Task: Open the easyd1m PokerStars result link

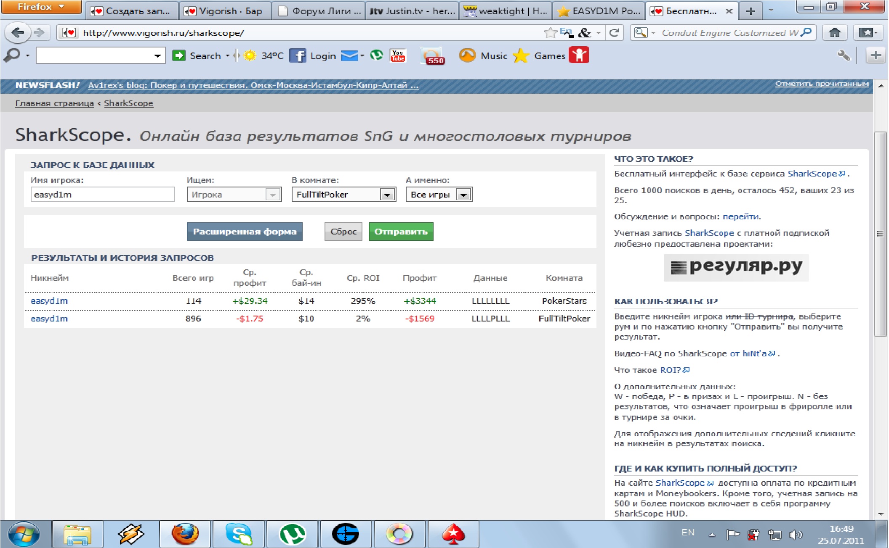Action: (49, 301)
